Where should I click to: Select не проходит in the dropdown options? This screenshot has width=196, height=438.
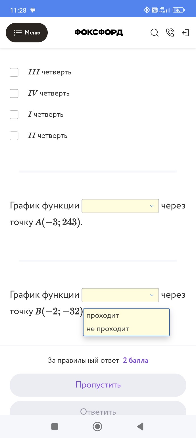pyautogui.click(x=107, y=328)
